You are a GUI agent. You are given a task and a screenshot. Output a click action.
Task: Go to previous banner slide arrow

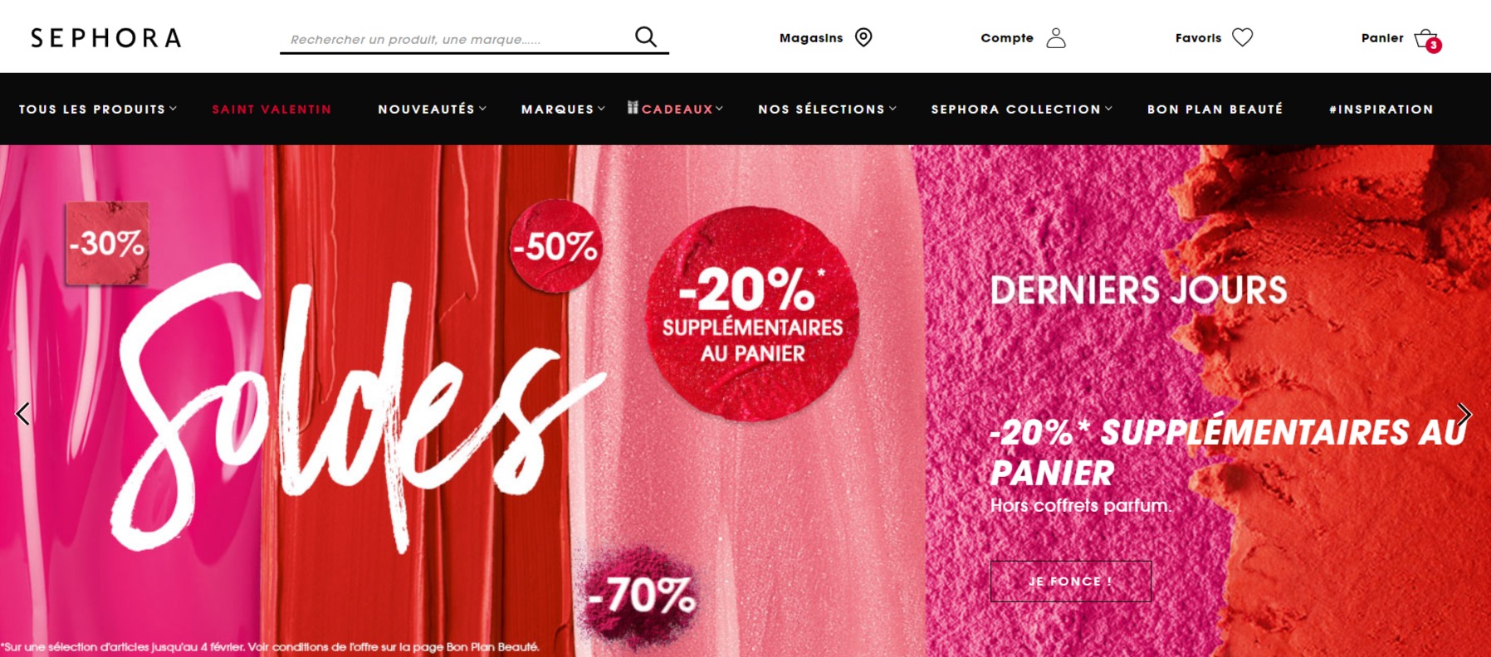click(23, 414)
